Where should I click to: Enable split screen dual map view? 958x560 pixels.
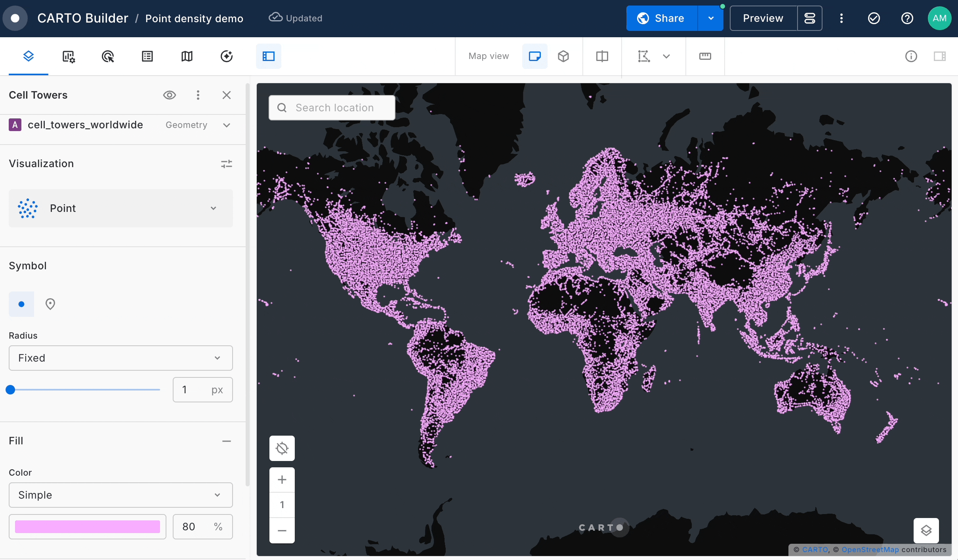coord(602,56)
